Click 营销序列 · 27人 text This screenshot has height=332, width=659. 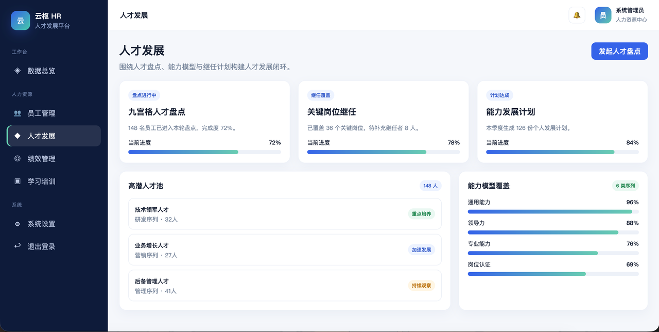(156, 255)
